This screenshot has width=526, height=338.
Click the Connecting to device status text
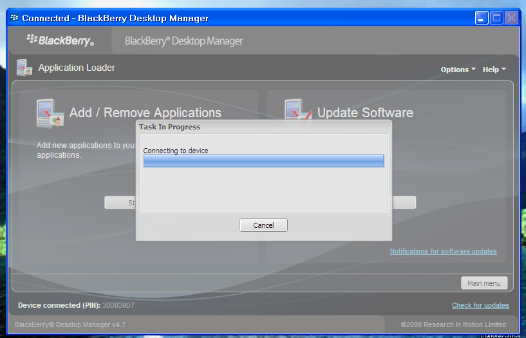[x=176, y=151]
